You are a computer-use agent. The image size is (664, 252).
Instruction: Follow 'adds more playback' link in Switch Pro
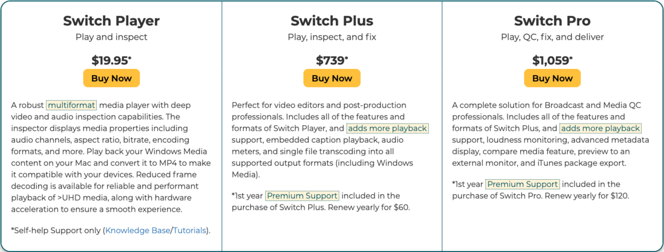click(x=600, y=128)
